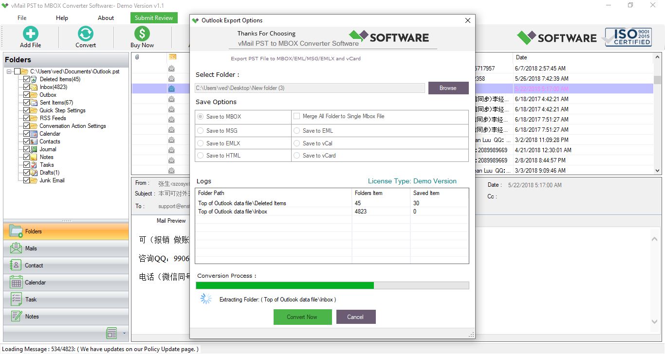
Task: Select the Save to vCal option
Action: coord(296,143)
